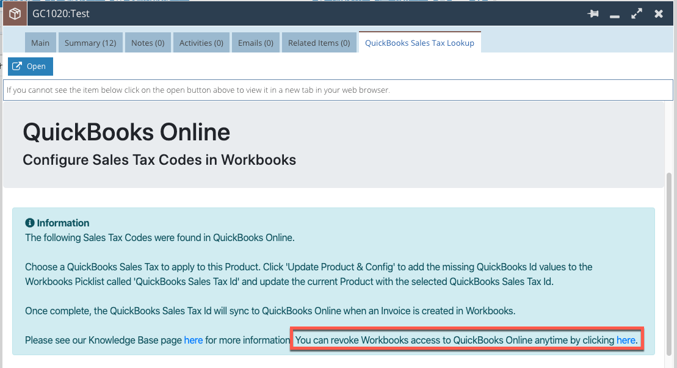
Task: Click the GC1020:Test window title
Action: pyautogui.click(x=61, y=14)
